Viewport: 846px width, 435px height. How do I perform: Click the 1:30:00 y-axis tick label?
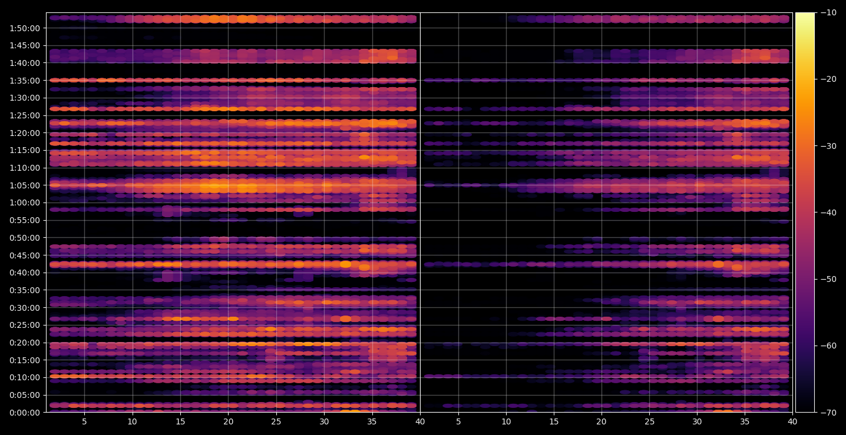point(25,98)
